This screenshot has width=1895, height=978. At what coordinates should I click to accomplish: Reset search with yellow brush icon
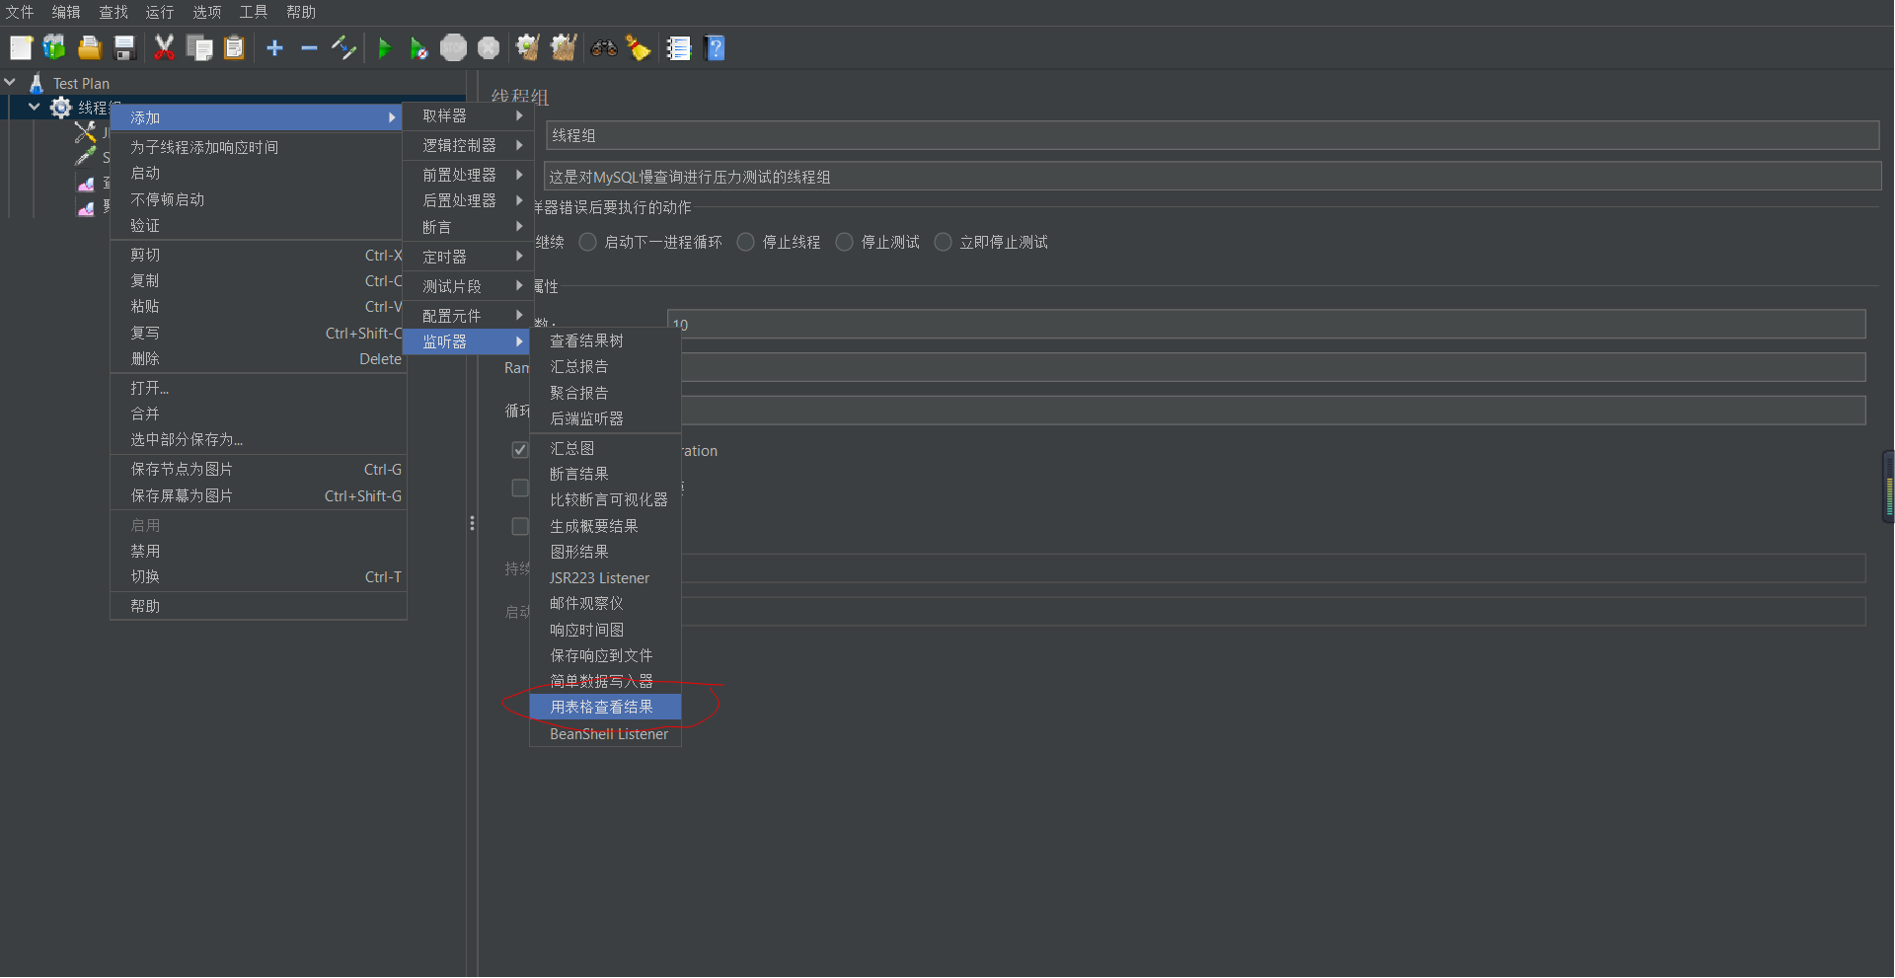[x=639, y=47]
